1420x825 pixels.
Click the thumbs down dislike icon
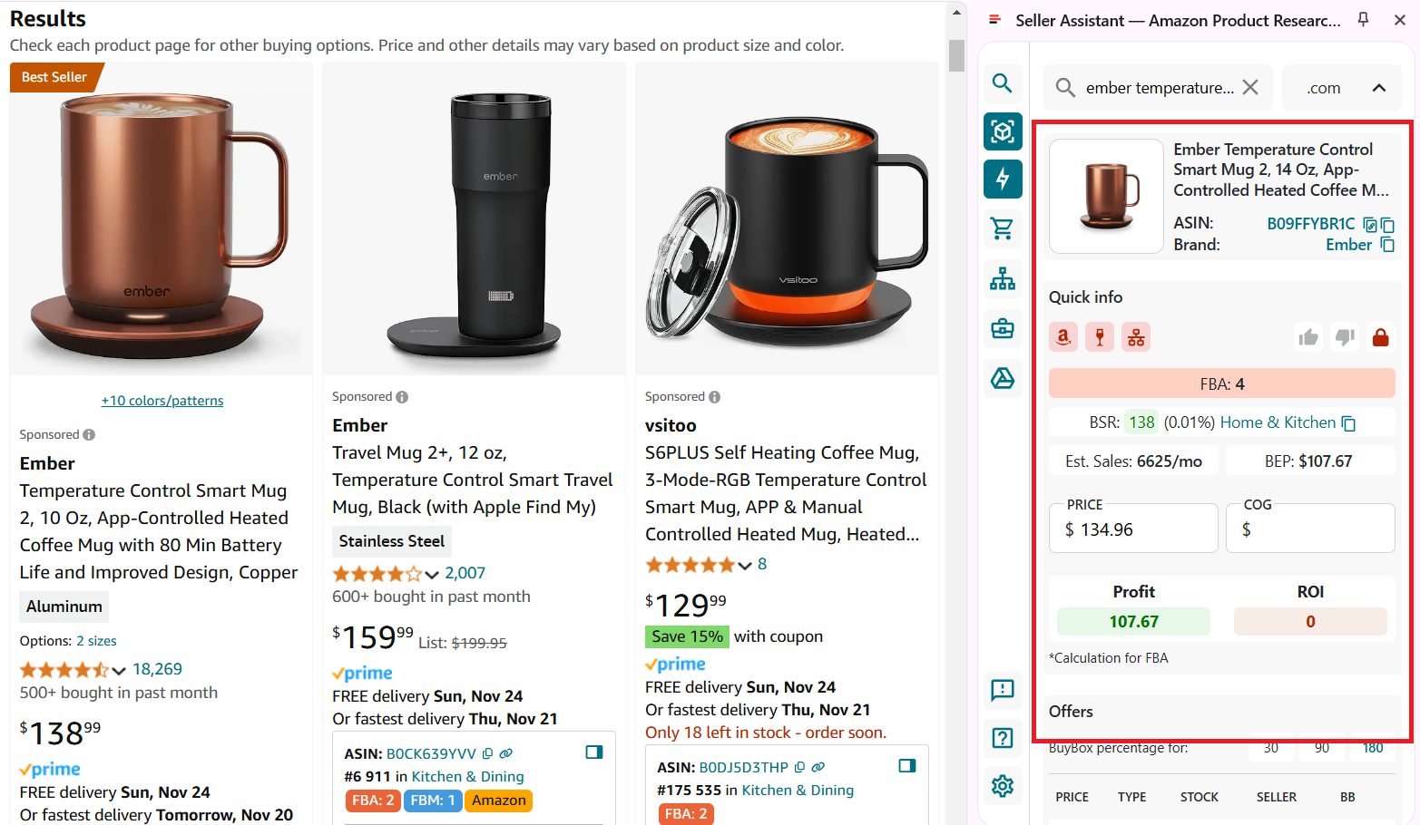coord(1345,337)
